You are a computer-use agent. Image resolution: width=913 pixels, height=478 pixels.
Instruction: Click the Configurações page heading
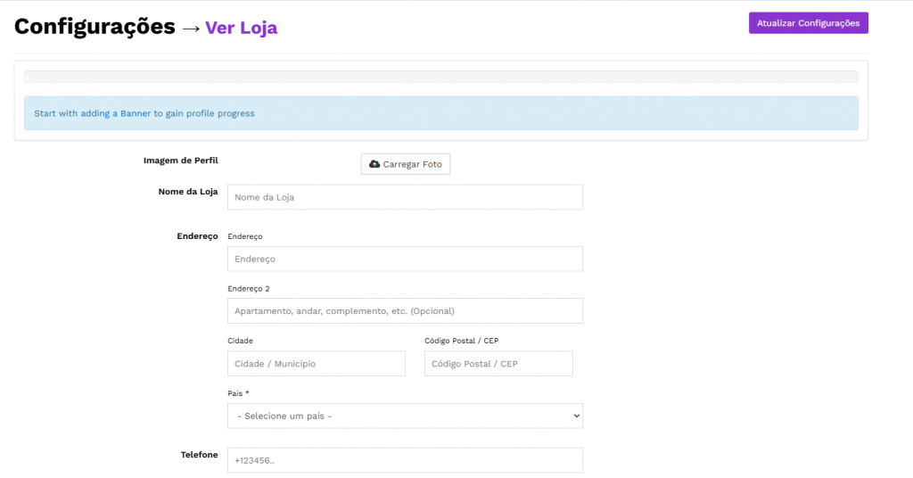95,27
